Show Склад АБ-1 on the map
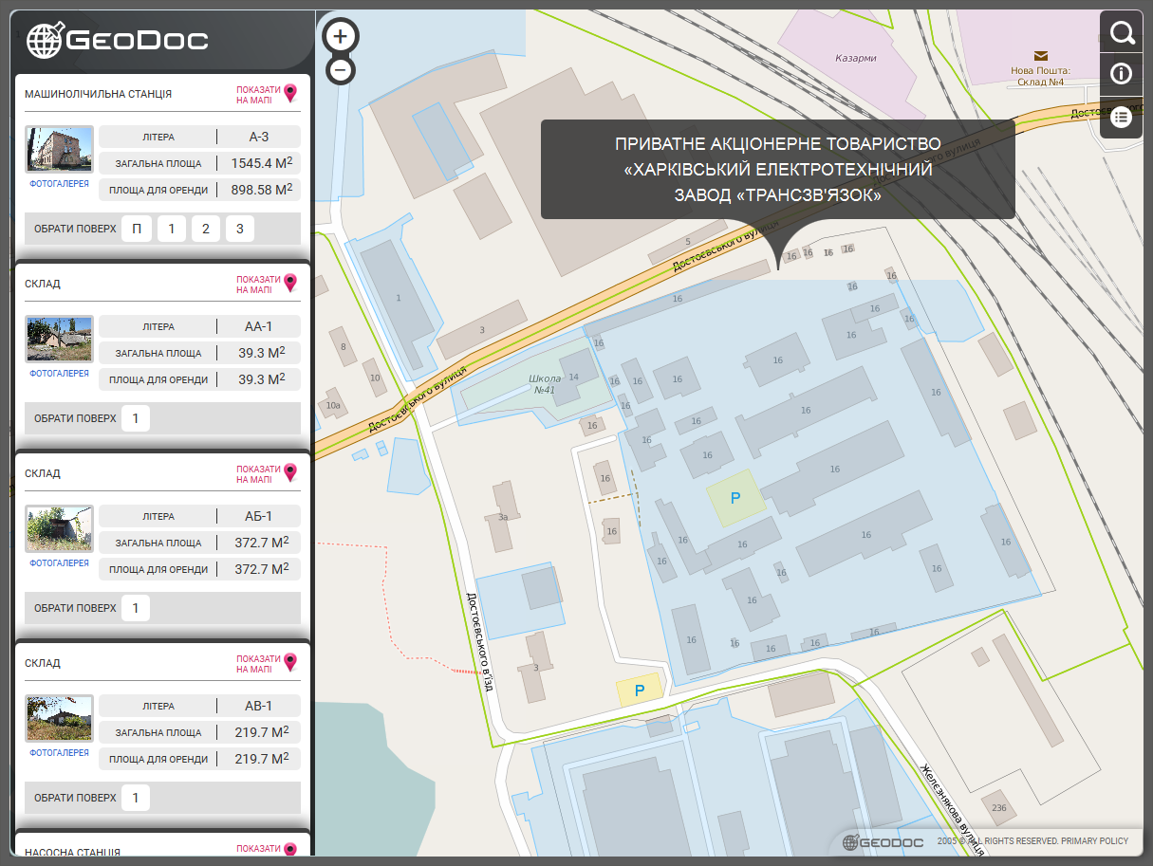 tap(267, 472)
